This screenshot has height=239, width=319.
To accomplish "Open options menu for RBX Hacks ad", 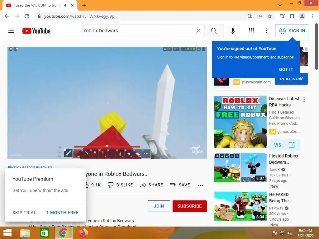I will 304,100.
